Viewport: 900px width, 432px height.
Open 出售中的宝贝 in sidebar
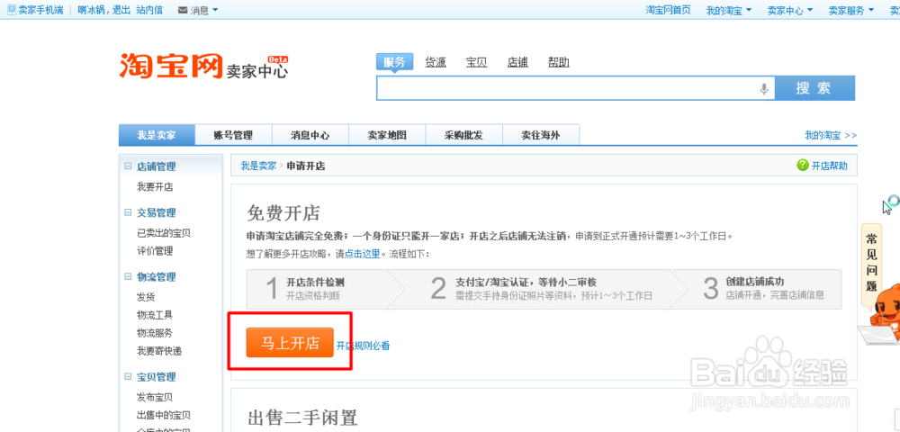point(164,415)
